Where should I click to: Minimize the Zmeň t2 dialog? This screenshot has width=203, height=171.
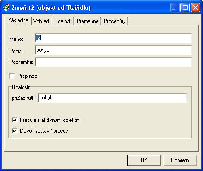point(175,8)
